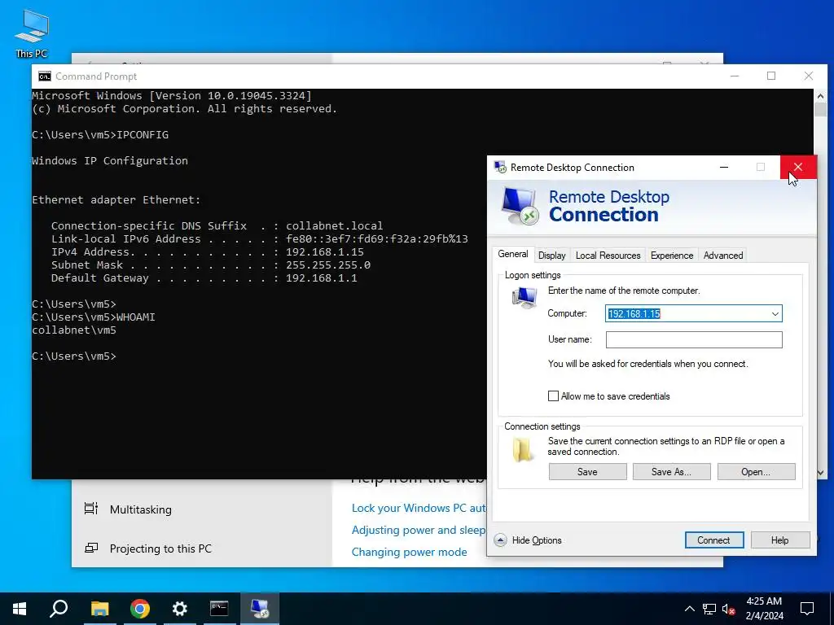Viewport: 834px width, 625px height.
Task: Open the Local Resources tab
Action: point(608,256)
